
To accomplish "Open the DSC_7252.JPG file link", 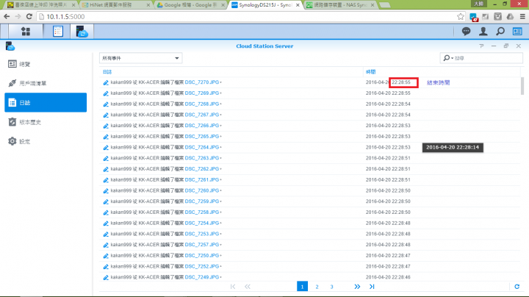I will [x=202, y=266].
